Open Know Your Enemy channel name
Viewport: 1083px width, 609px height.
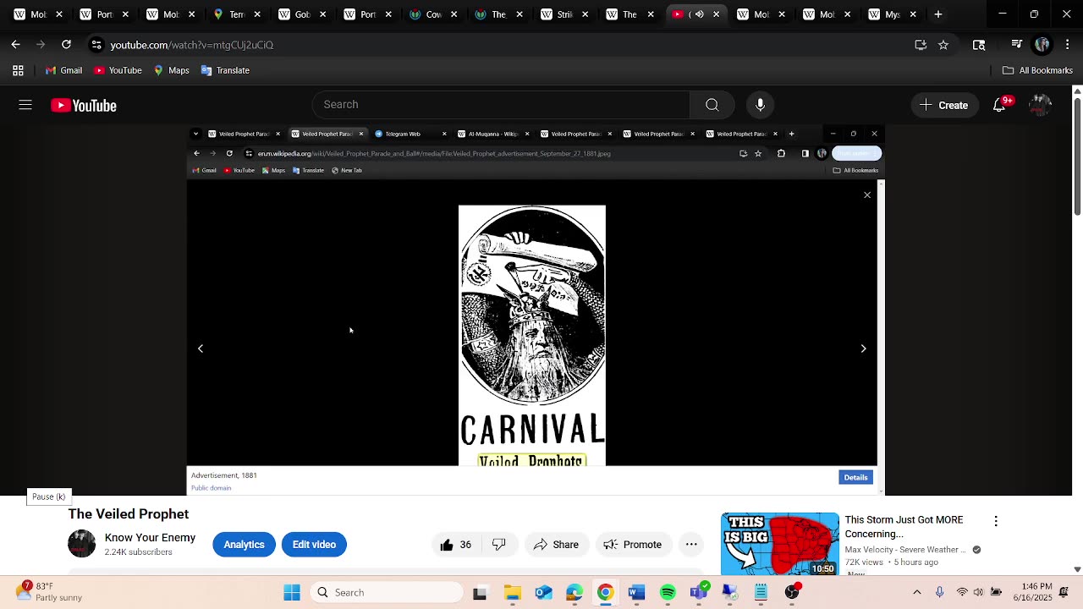(x=150, y=538)
